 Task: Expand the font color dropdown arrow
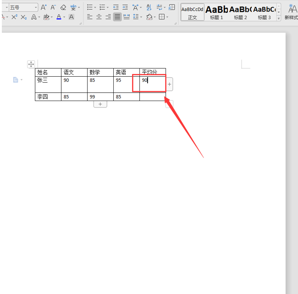tap(64, 17)
